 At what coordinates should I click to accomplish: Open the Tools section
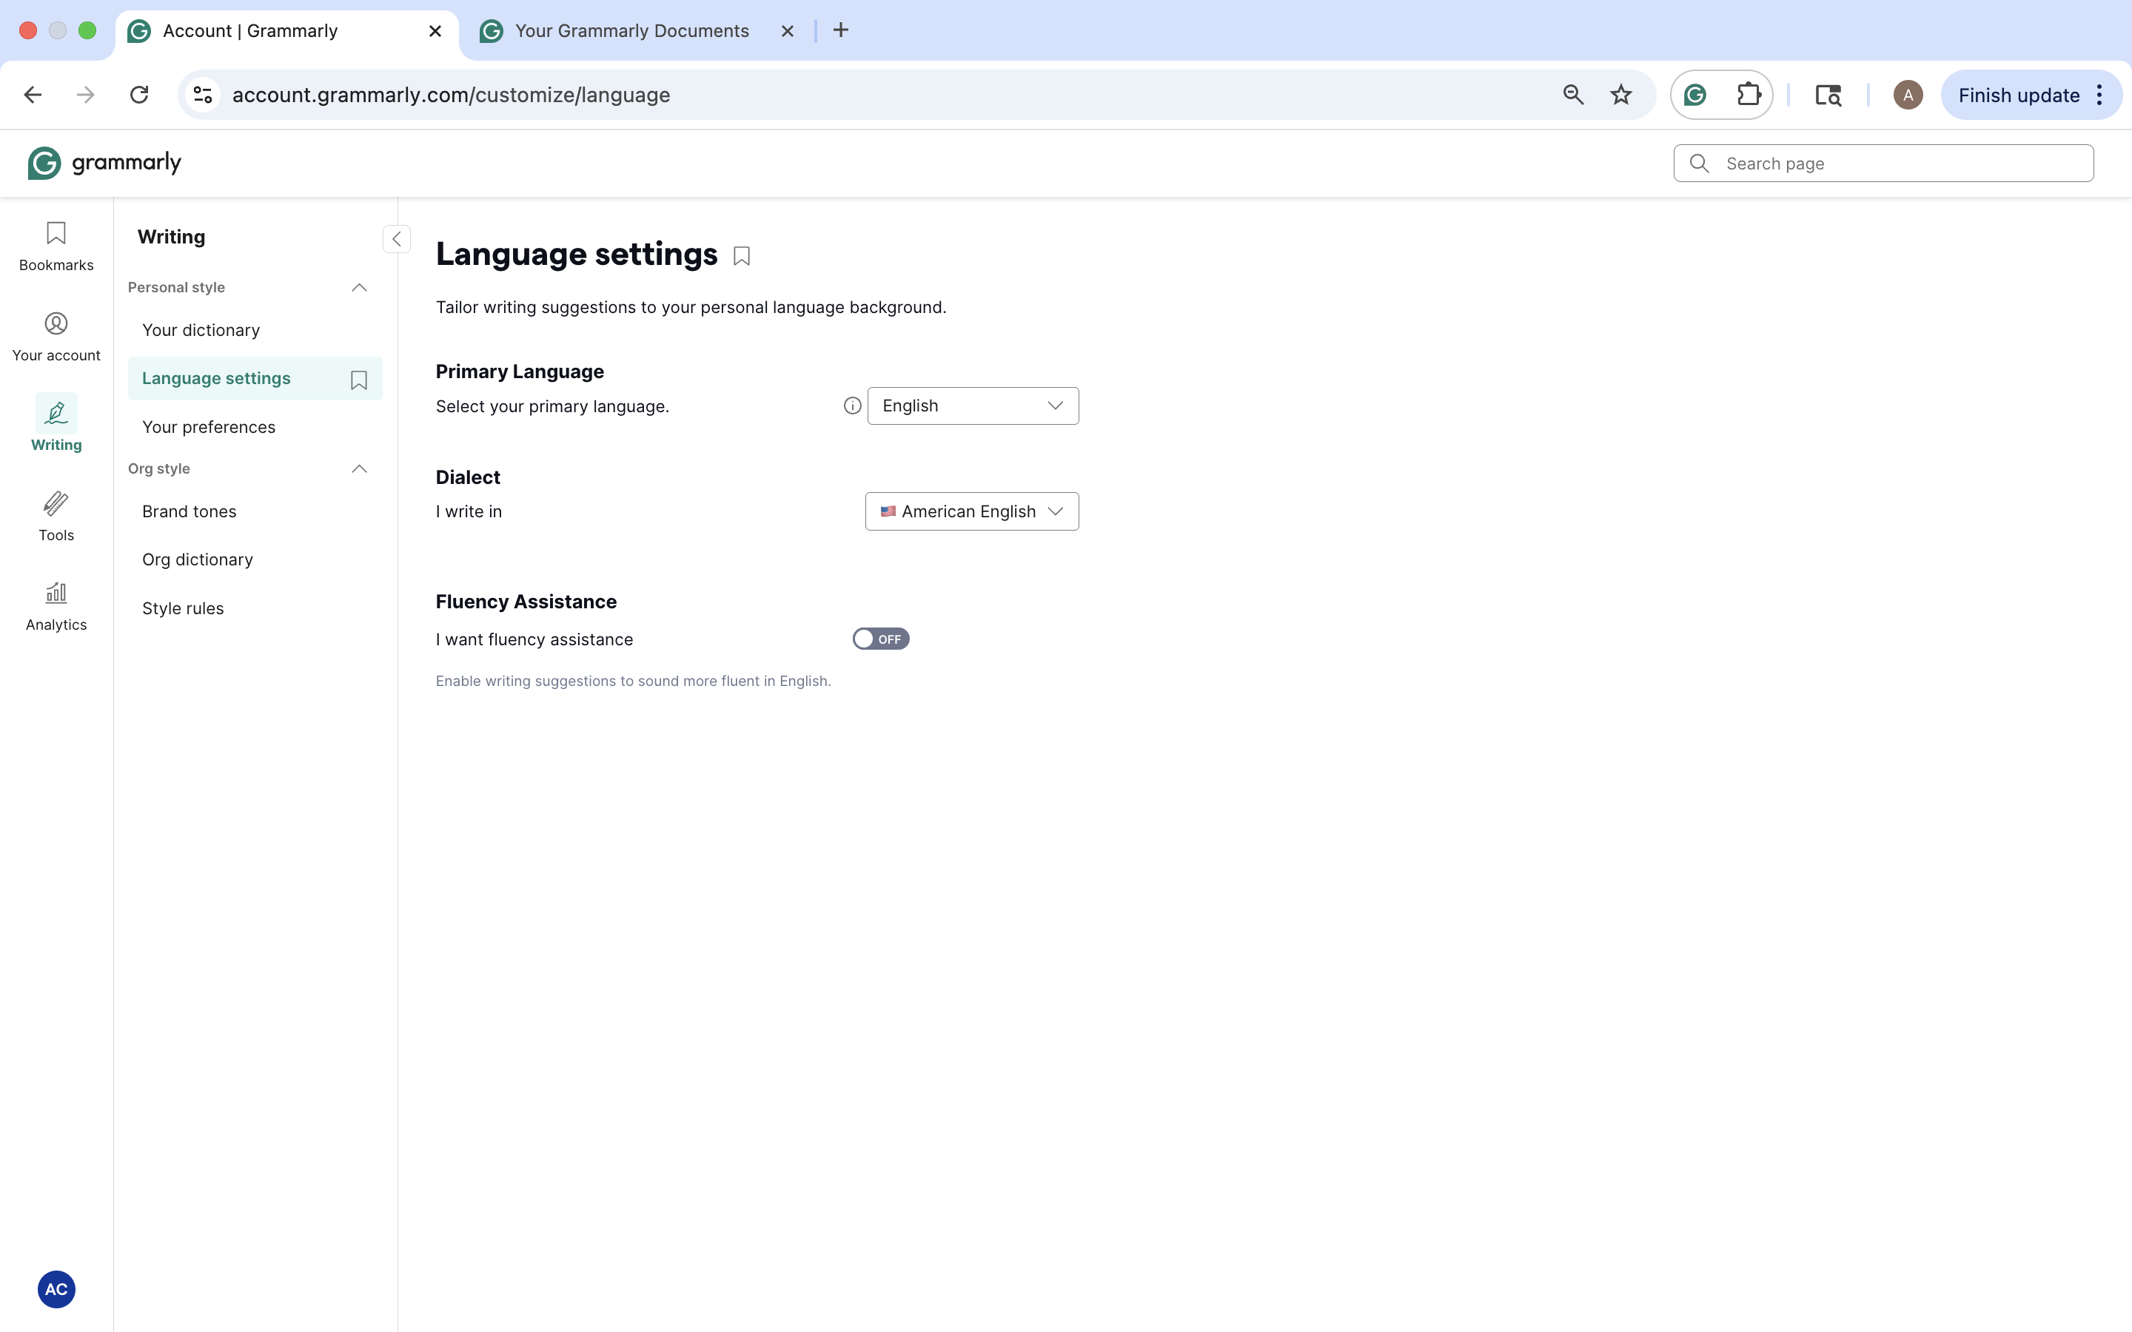point(56,515)
